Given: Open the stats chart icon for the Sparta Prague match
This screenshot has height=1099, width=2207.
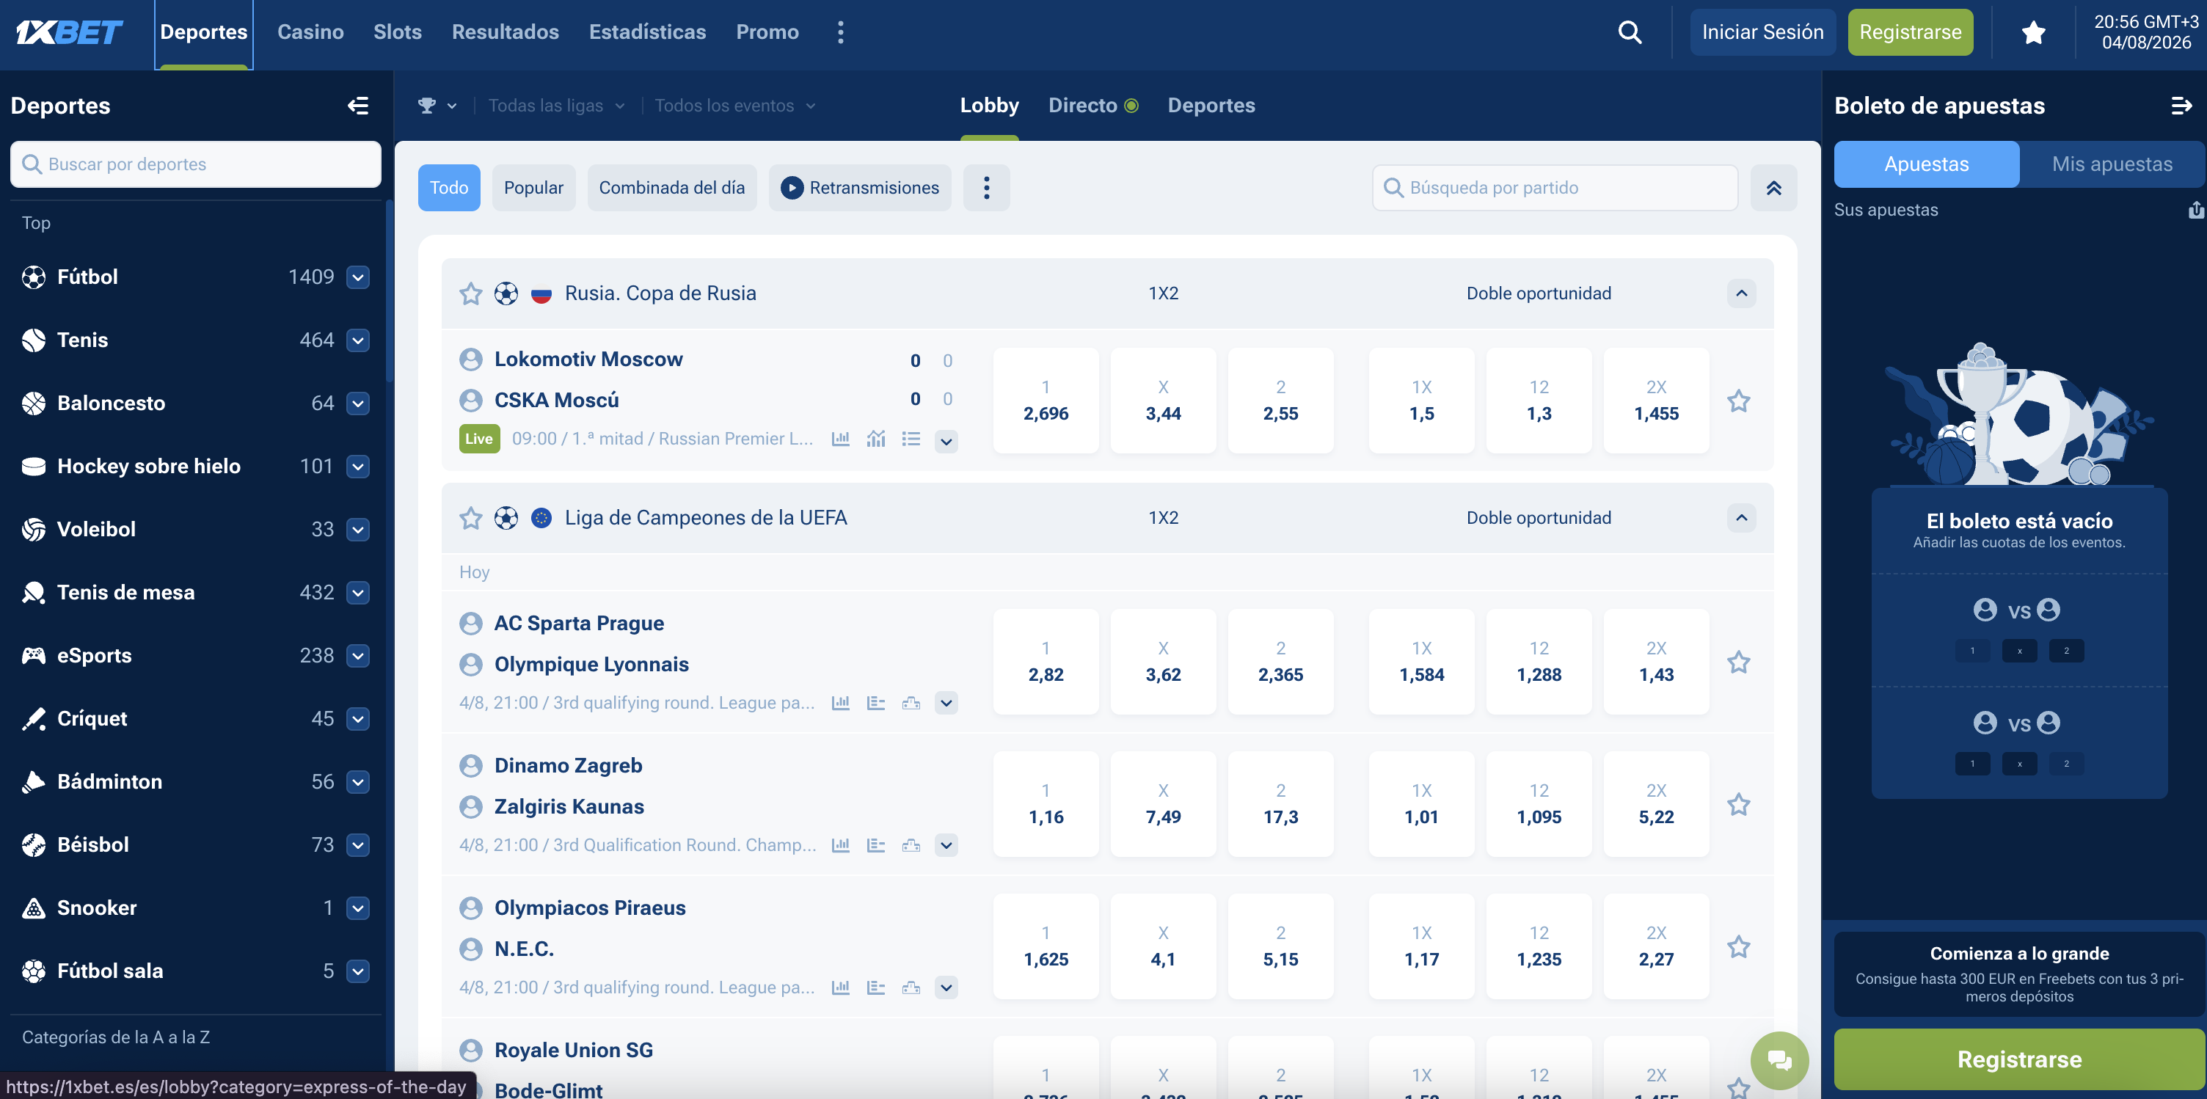Looking at the screenshot, I should [841, 702].
